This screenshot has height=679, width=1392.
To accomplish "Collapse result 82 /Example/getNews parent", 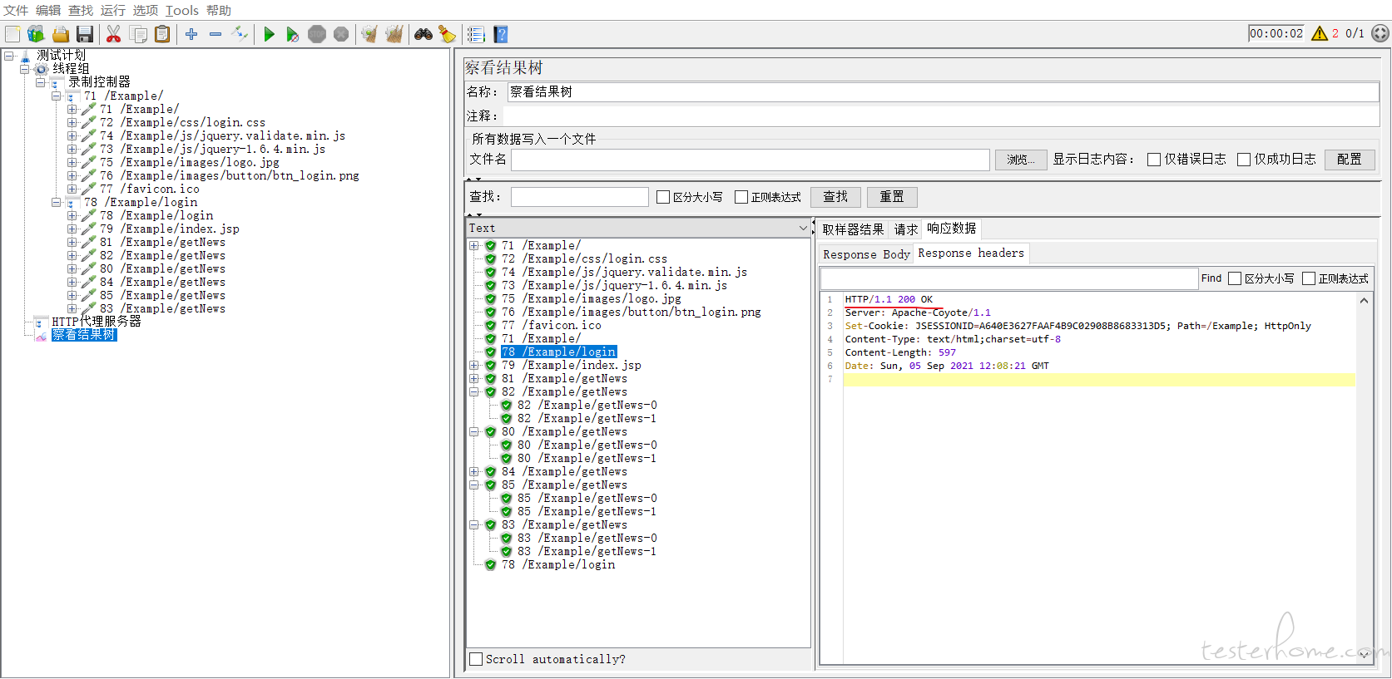I will 474,391.
